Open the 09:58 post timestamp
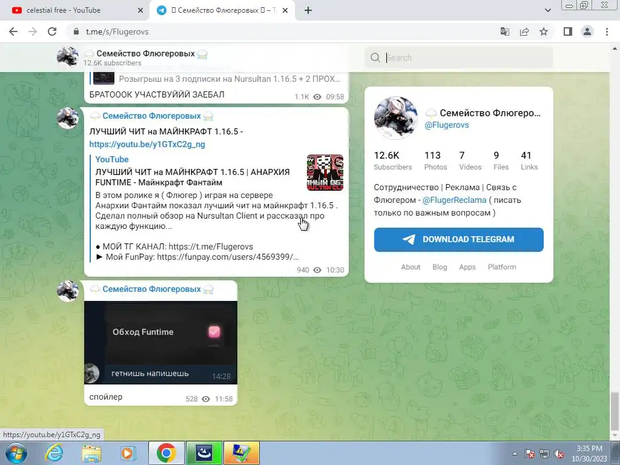Viewport: 620px width, 465px height. 335,97
